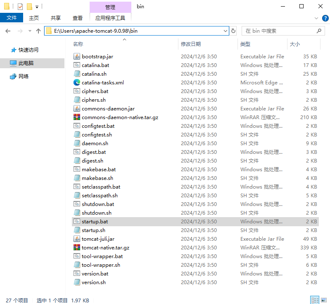Sort by 名称 column header
Screen dimensions: 330x304
[125, 44]
